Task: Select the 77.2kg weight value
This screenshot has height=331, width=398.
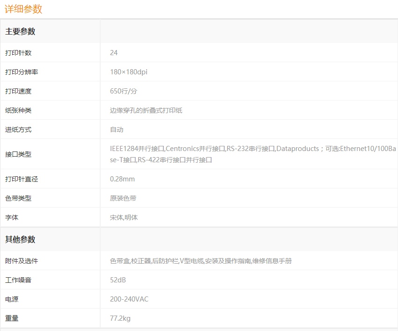Action: pos(120,318)
